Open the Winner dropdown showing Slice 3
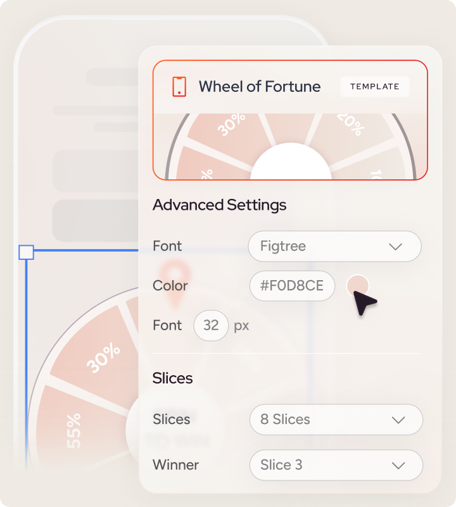Screen dimensions: 456x507 coord(336,465)
